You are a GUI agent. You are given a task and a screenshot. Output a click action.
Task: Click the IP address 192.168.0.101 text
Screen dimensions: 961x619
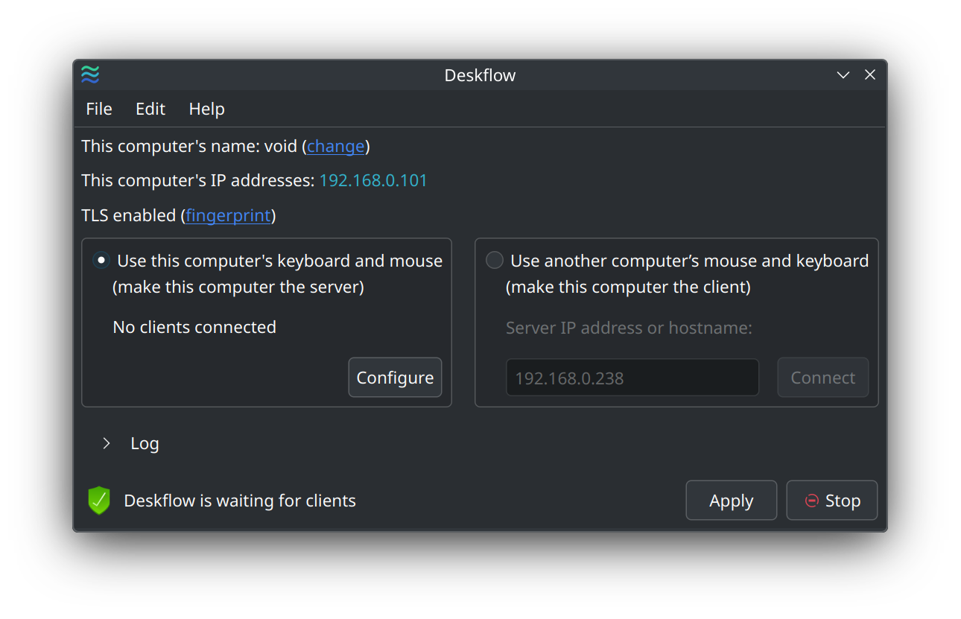click(x=373, y=180)
